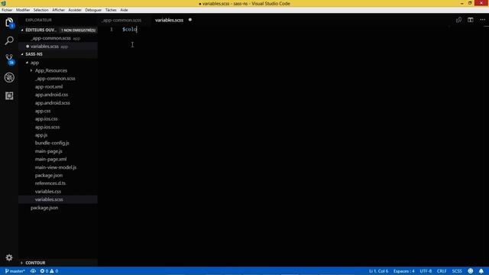Open the Déboguer menu
489x275 pixels.
click(x=93, y=10)
